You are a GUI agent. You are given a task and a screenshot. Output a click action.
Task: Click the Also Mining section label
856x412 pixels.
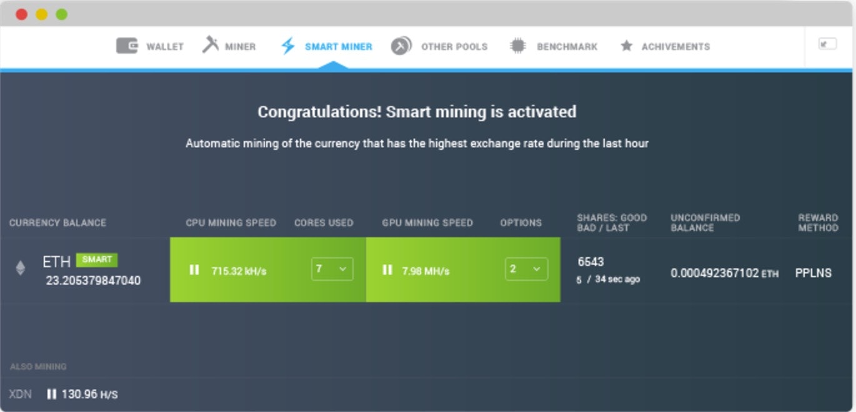coord(38,366)
